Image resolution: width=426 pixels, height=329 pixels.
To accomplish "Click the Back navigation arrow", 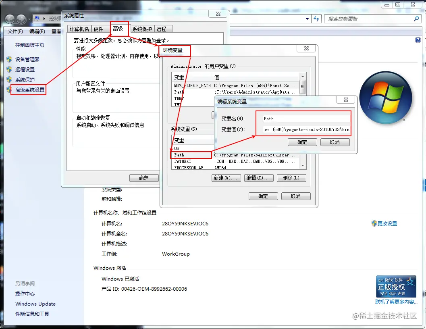I will [10, 19].
